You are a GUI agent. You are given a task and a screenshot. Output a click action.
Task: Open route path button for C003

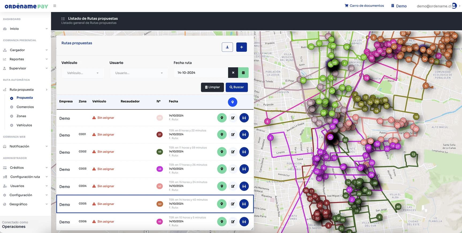244,169
